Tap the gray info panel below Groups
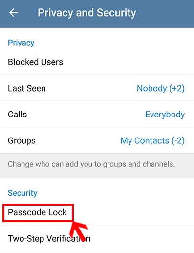This screenshot has width=194, height=253. point(97,165)
